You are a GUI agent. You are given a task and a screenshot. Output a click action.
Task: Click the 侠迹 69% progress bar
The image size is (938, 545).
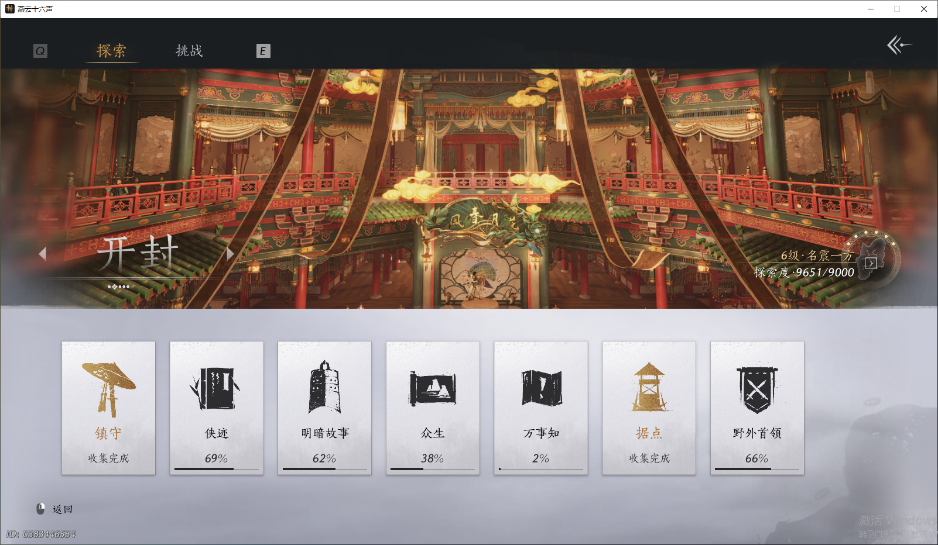click(x=216, y=470)
